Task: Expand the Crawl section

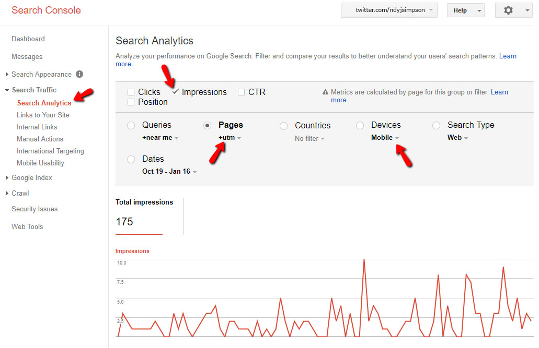Action: pyautogui.click(x=7, y=193)
